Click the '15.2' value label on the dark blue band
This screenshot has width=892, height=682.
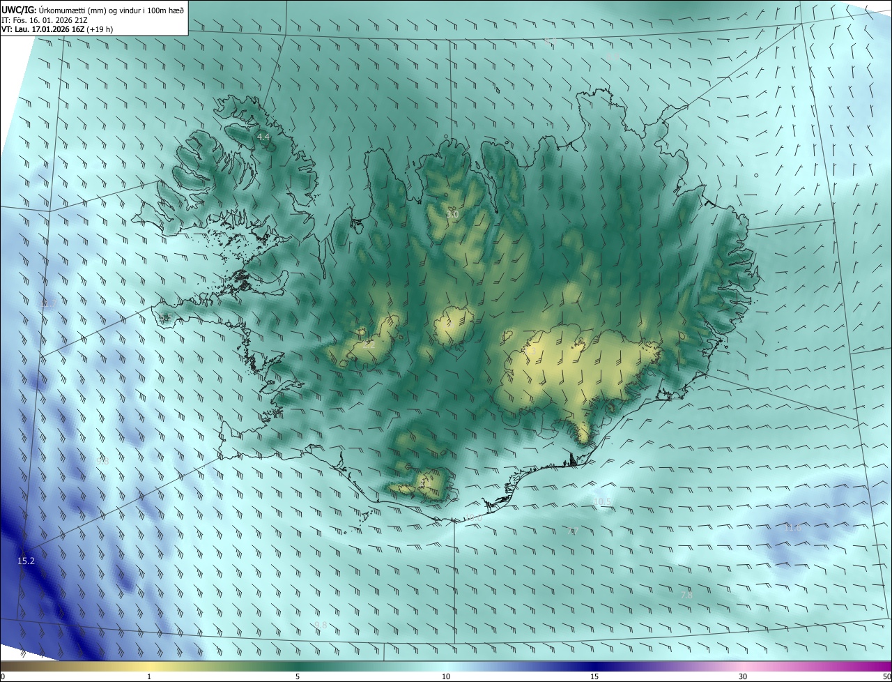click(x=26, y=560)
